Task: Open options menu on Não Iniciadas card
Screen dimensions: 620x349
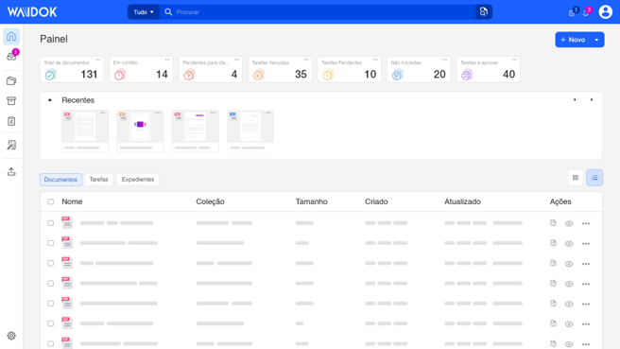Action: [445, 60]
